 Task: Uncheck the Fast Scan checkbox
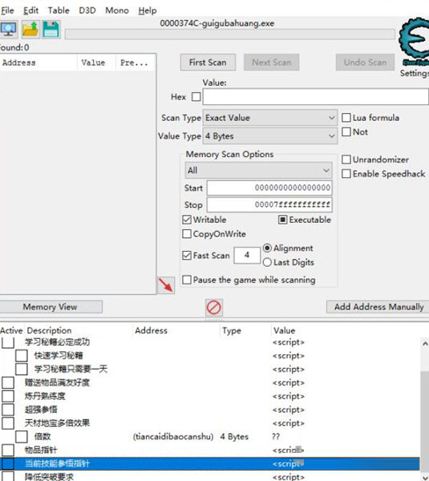(x=187, y=255)
